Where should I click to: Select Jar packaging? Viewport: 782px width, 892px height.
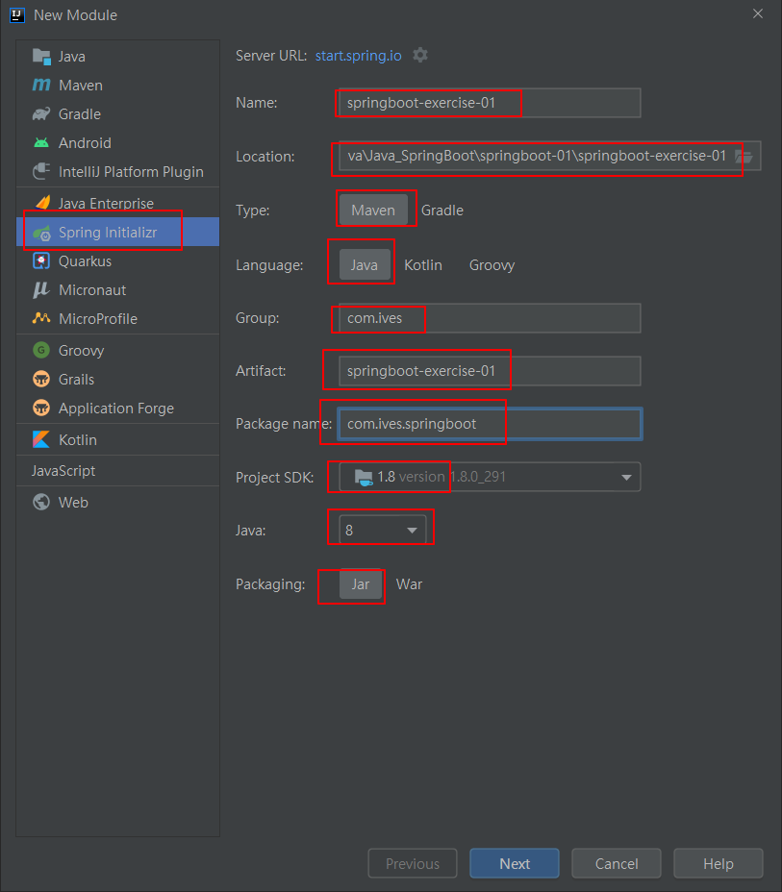click(x=361, y=584)
